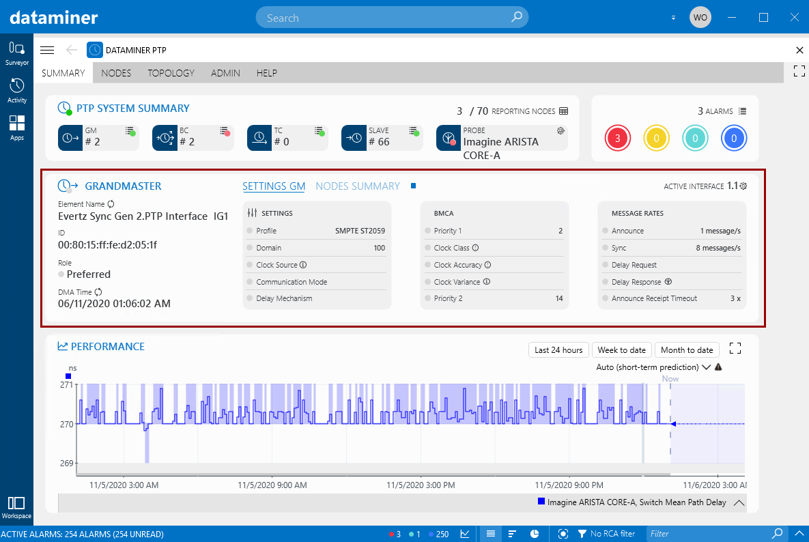This screenshot has height=542, width=809.
Task: Show the red critical alarms count
Action: point(618,138)
